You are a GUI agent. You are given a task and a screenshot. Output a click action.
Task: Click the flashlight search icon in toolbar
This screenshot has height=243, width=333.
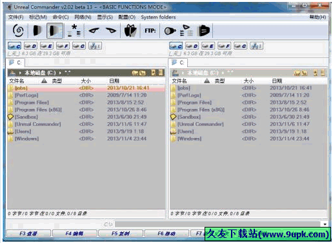pyautogui.click(x=170, y=31)
